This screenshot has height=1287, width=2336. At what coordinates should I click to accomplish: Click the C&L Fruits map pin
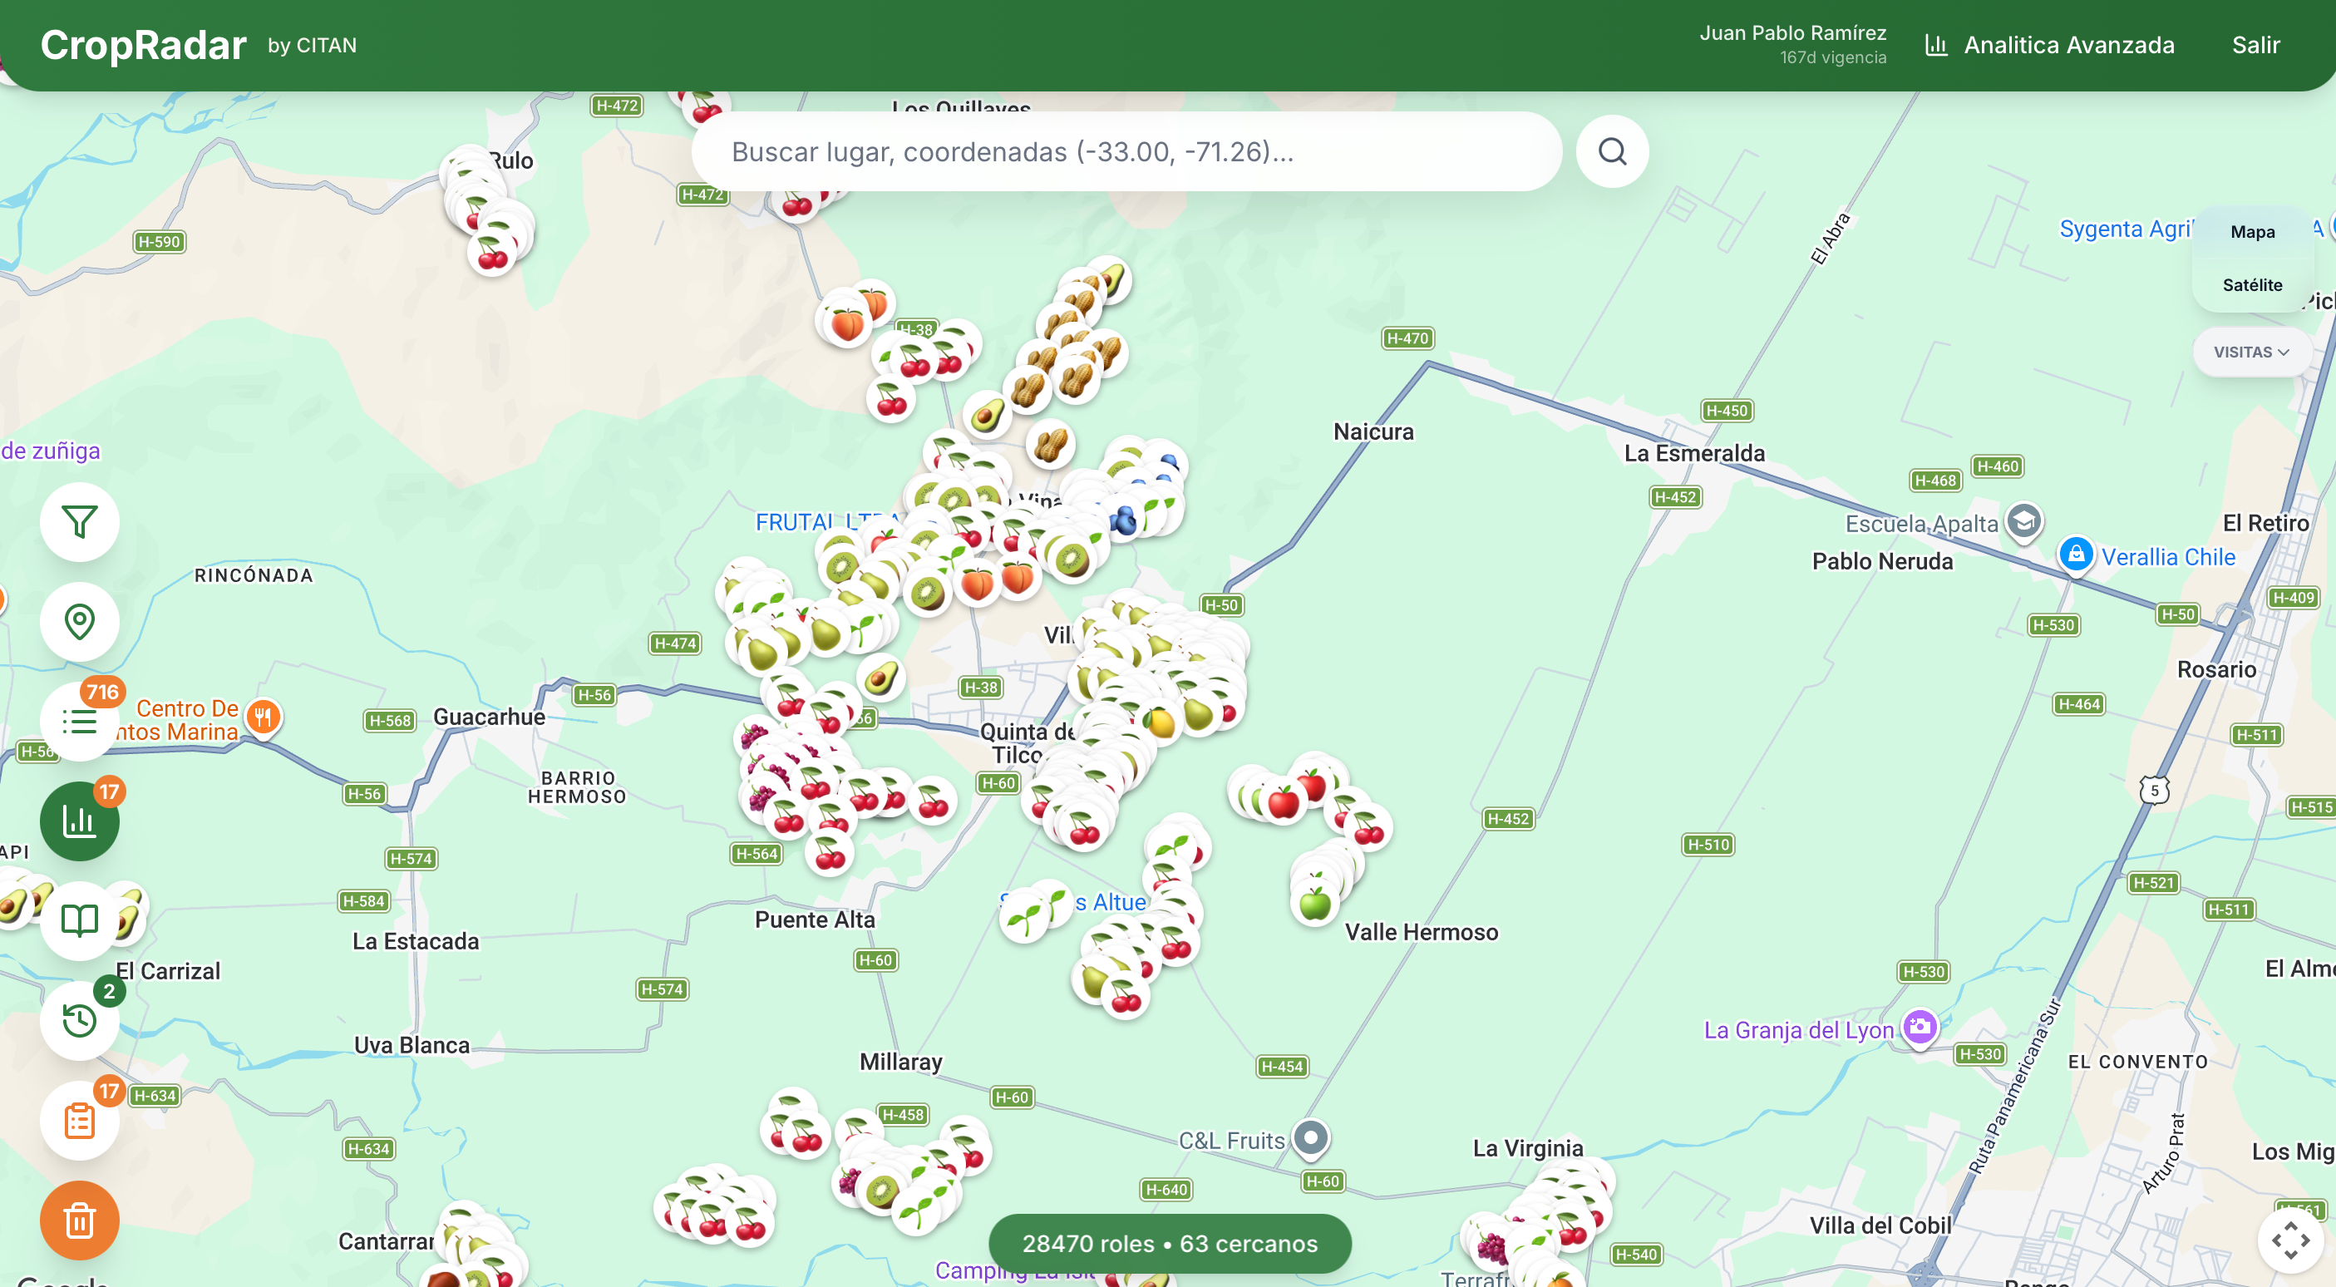pos(1310,1138)
